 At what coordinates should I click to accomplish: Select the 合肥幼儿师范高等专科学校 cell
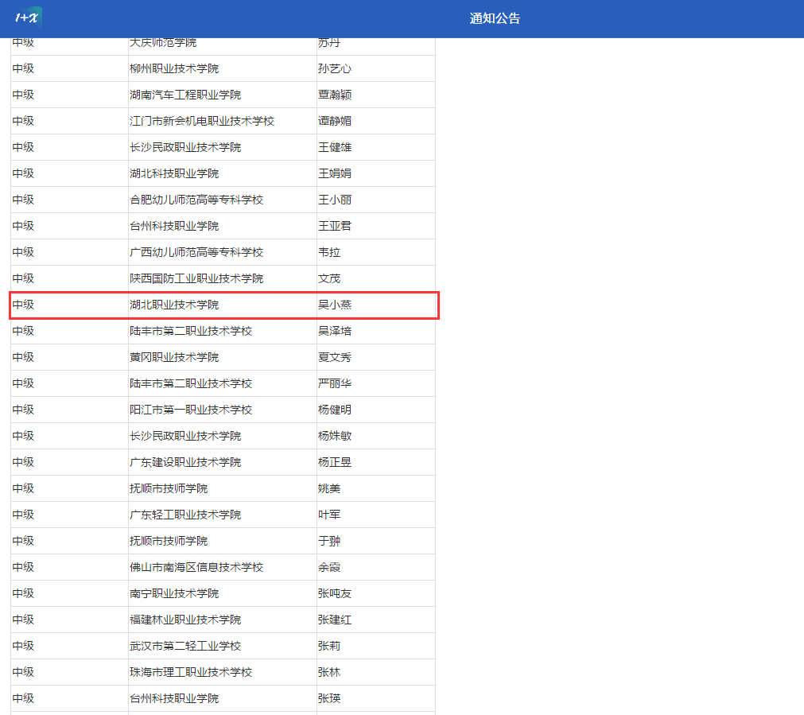pyautogui.click(x=196, y=200)
